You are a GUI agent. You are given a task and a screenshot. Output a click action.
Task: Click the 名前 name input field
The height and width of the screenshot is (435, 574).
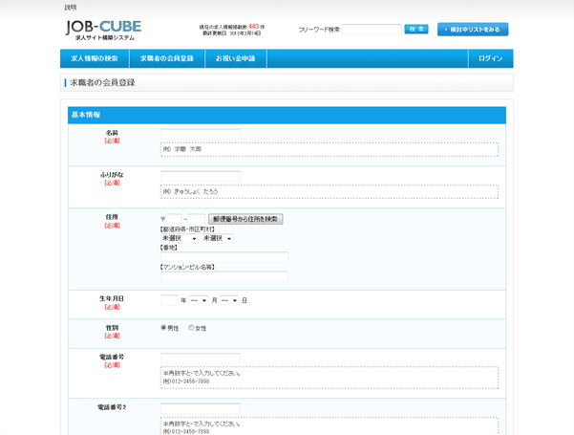click(200, 135)
